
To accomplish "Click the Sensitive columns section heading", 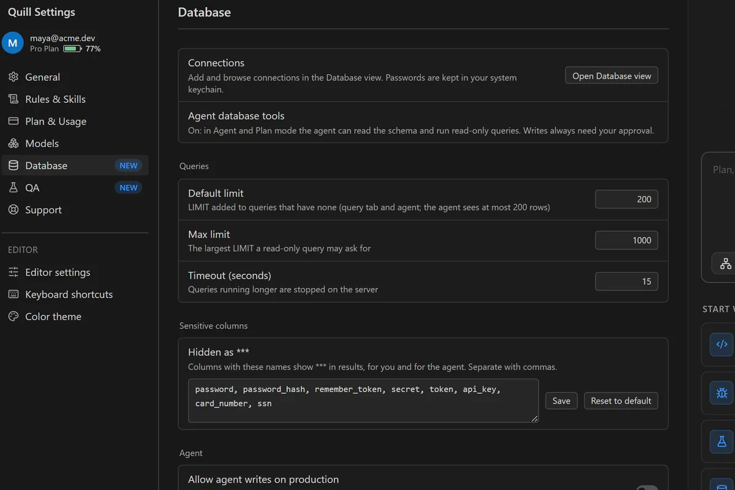I will click(x=213, y=326).
